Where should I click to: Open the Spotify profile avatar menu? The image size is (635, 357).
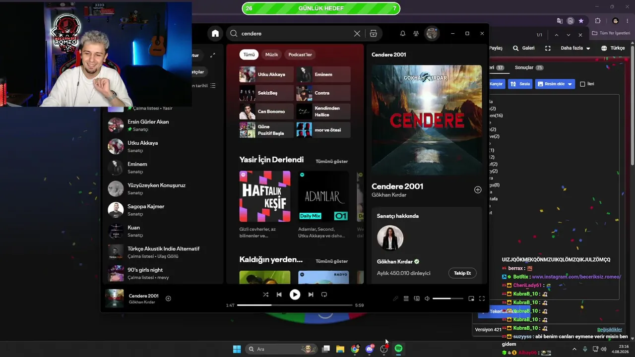click(432, 33)
